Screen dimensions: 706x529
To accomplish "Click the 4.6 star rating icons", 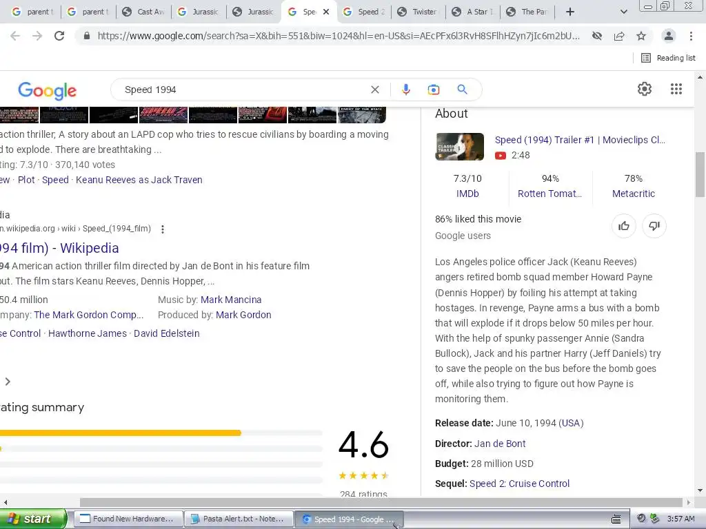I will [363, 475].
